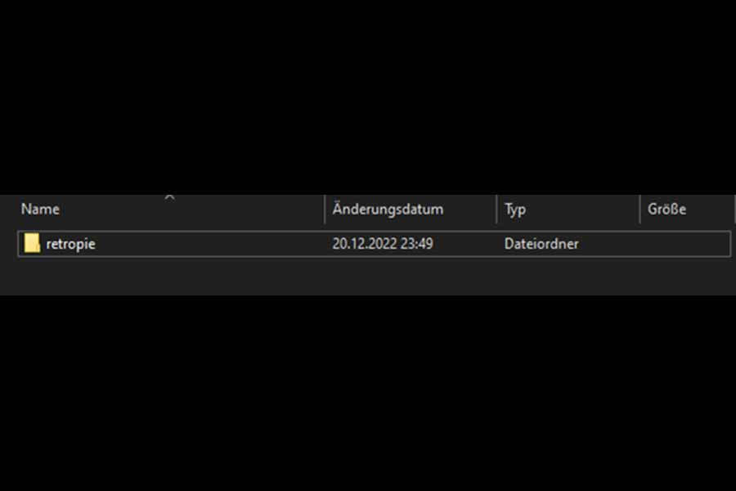Click the empty Größe cell of retropie
This screenshot has width=736, height=491.
pos(684,243)
